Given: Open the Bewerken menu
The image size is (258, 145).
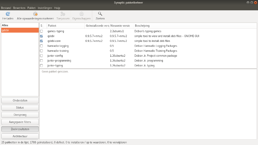Looking at the screenshot, I should (x=19, y=8).
